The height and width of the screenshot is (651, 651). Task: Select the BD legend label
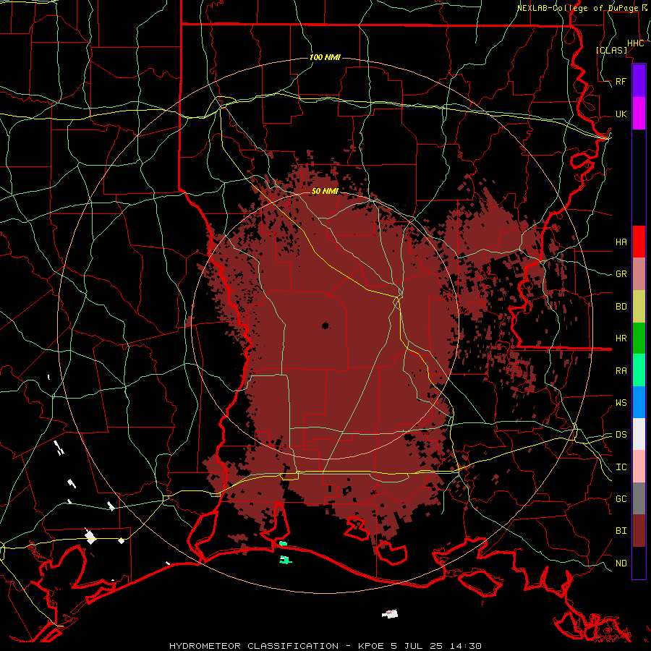tap(621, 307)
